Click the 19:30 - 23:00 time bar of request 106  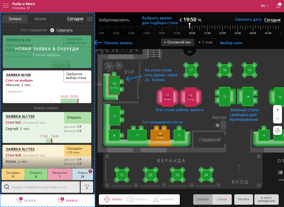point(69,101)
